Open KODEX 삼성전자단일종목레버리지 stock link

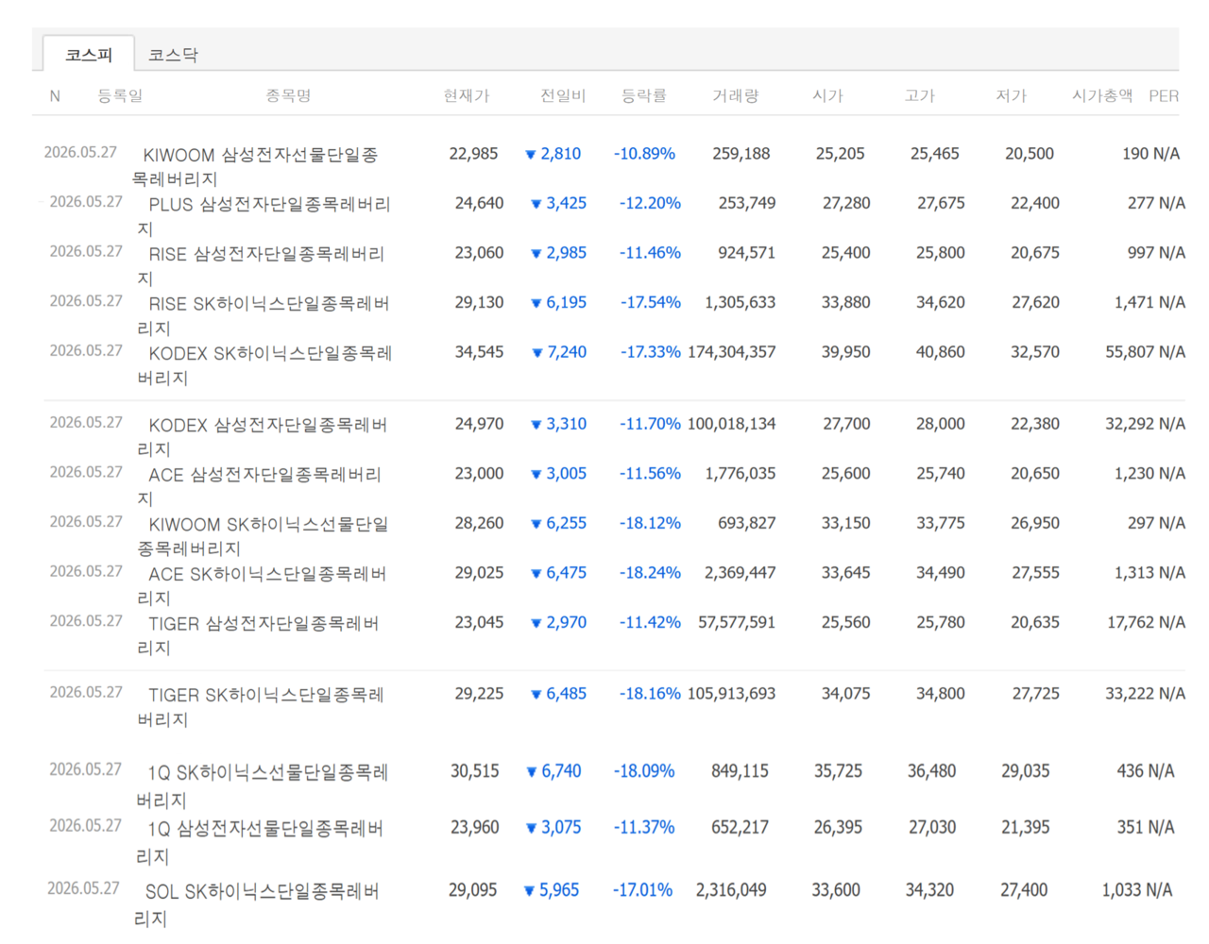[263, 436]
